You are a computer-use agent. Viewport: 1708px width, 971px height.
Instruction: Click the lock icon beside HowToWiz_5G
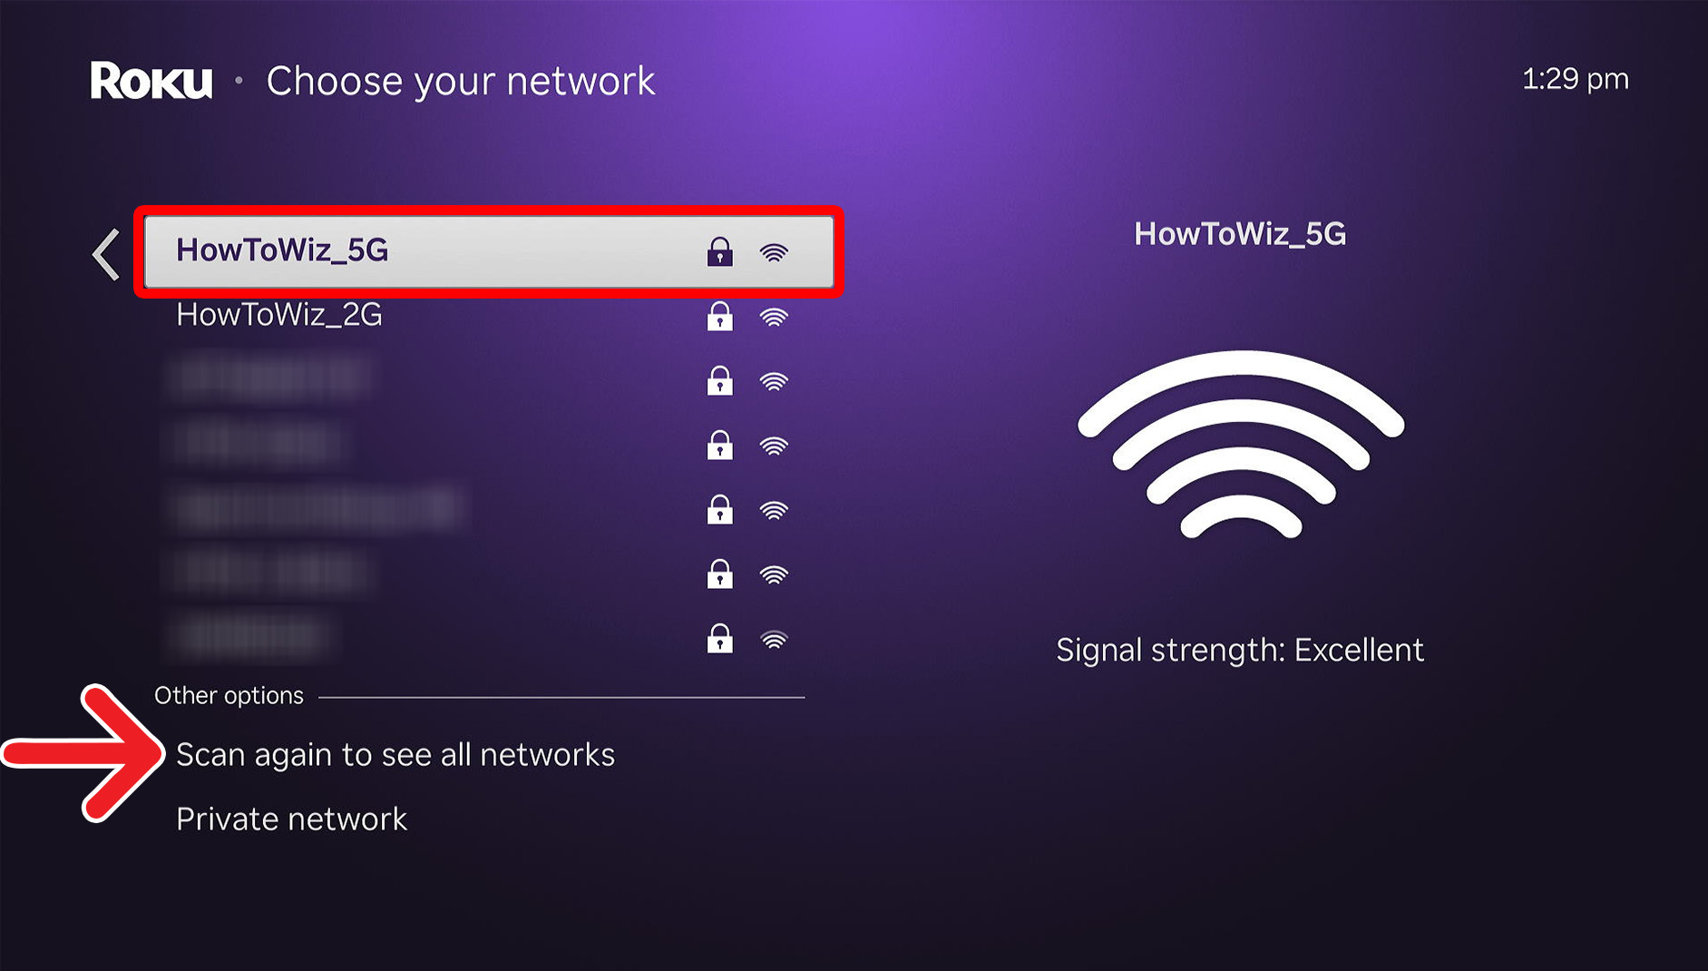719,251
